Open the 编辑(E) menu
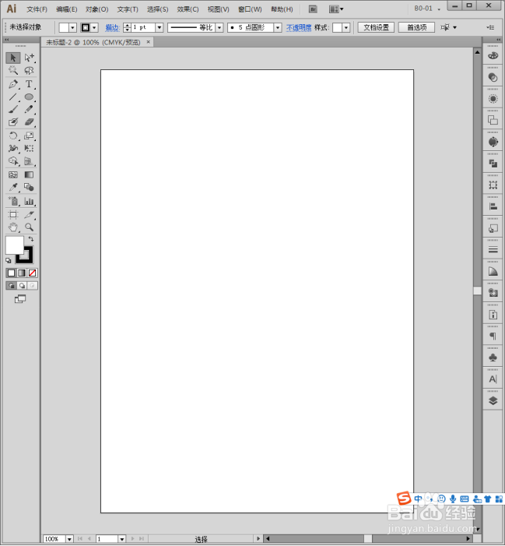The width and height of the screenshot is (505, 546). point(67,9)
